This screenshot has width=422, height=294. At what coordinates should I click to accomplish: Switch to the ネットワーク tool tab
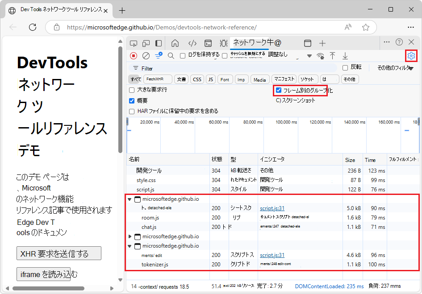click(255, 43)
